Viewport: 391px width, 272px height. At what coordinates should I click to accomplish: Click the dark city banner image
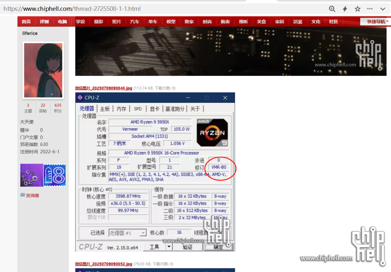[231, 51]
